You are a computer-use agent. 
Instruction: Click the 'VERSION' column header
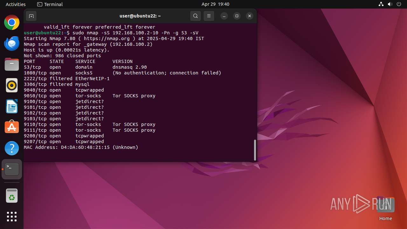122,61
